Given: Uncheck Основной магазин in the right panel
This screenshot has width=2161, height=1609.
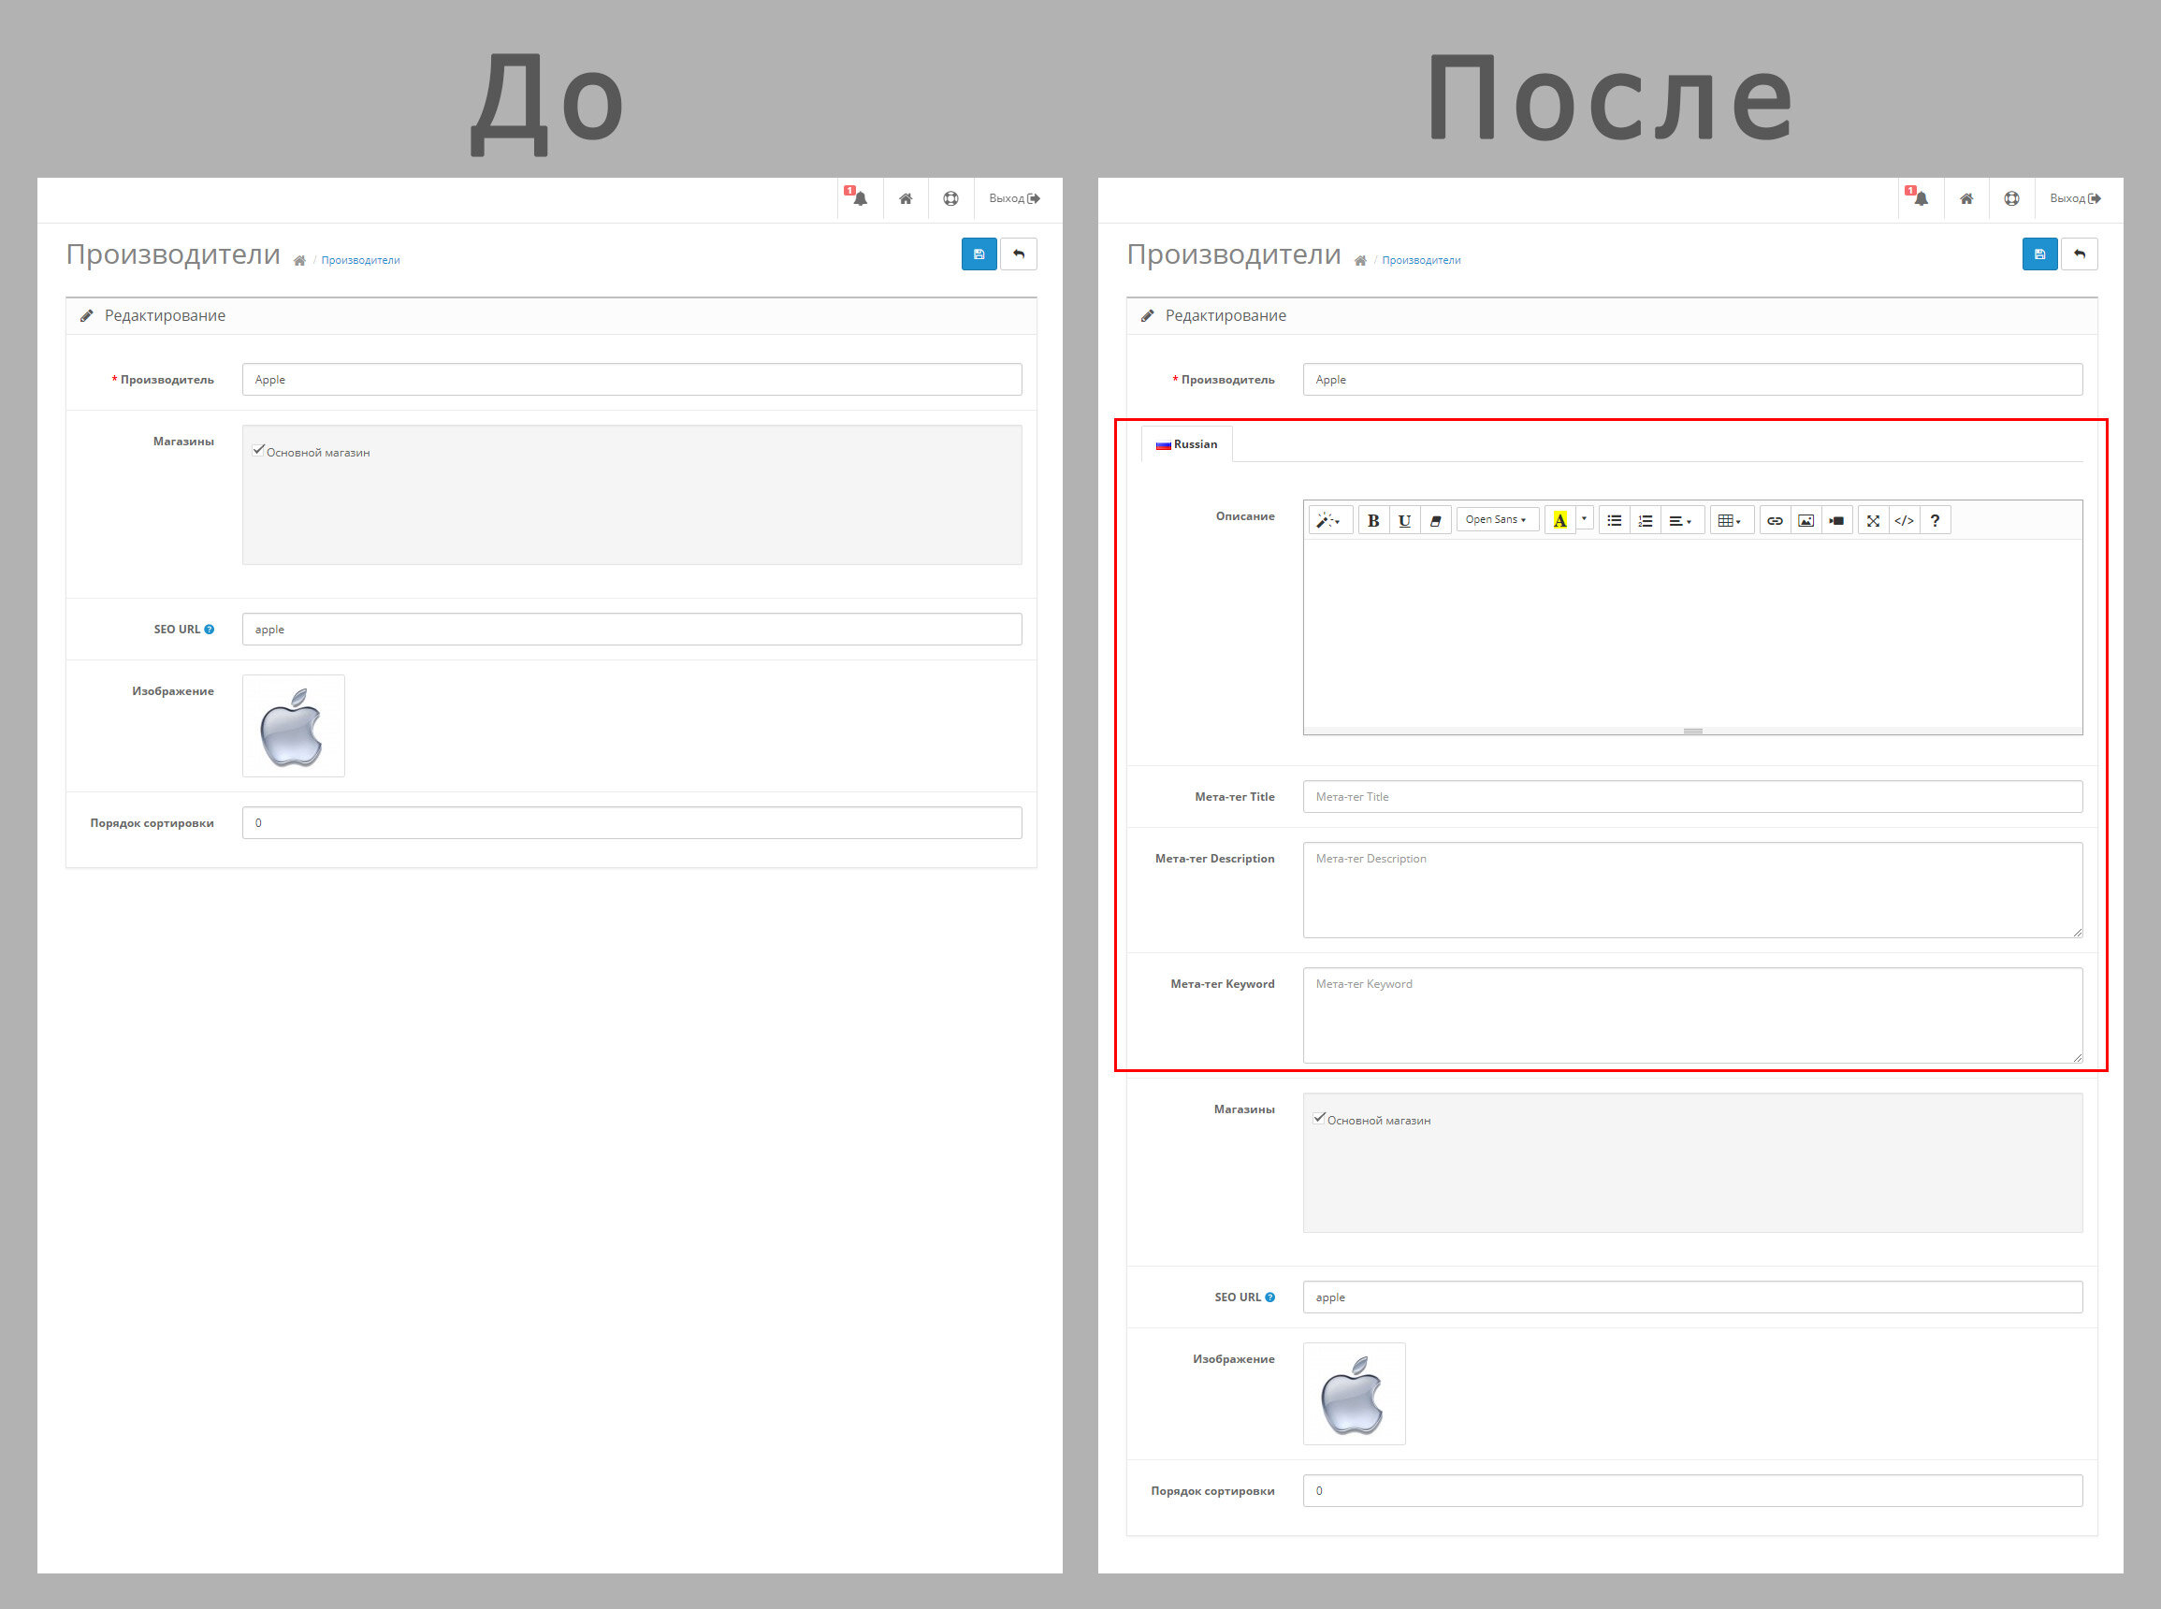Looking at the screenshot, I should 1320,1118.
